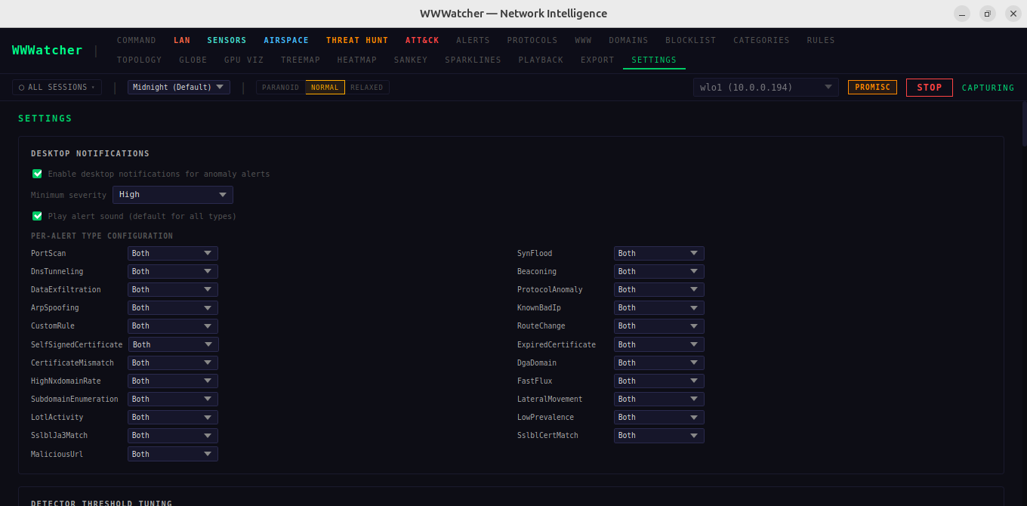Screen dimensions: 1027x506
Task: Switch to the TREEMAP tab
Action: (301, 60)
